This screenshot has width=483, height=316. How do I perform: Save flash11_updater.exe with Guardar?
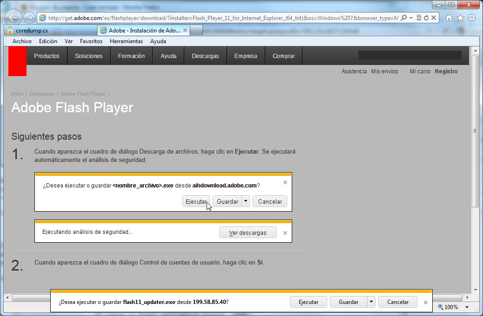click(349, 302)
